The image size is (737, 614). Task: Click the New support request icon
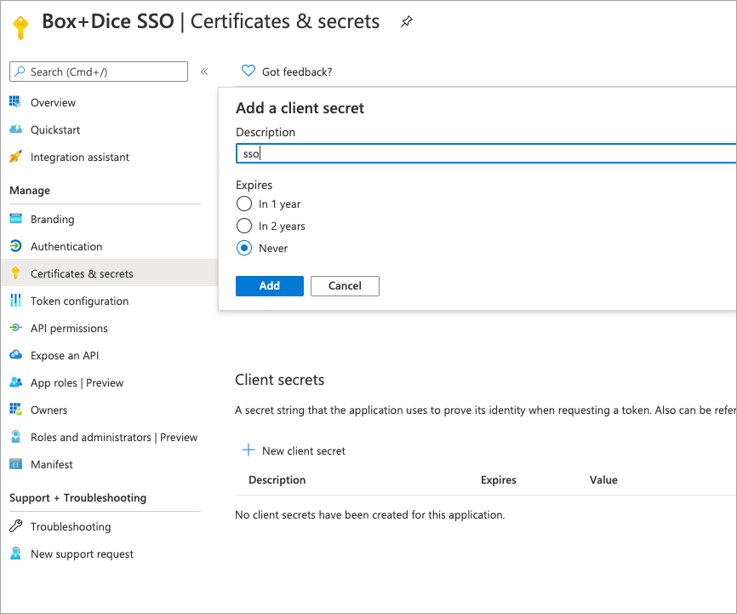tap(15, 554)
